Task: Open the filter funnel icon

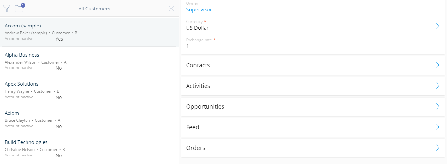Action: [x=7, y=9]
